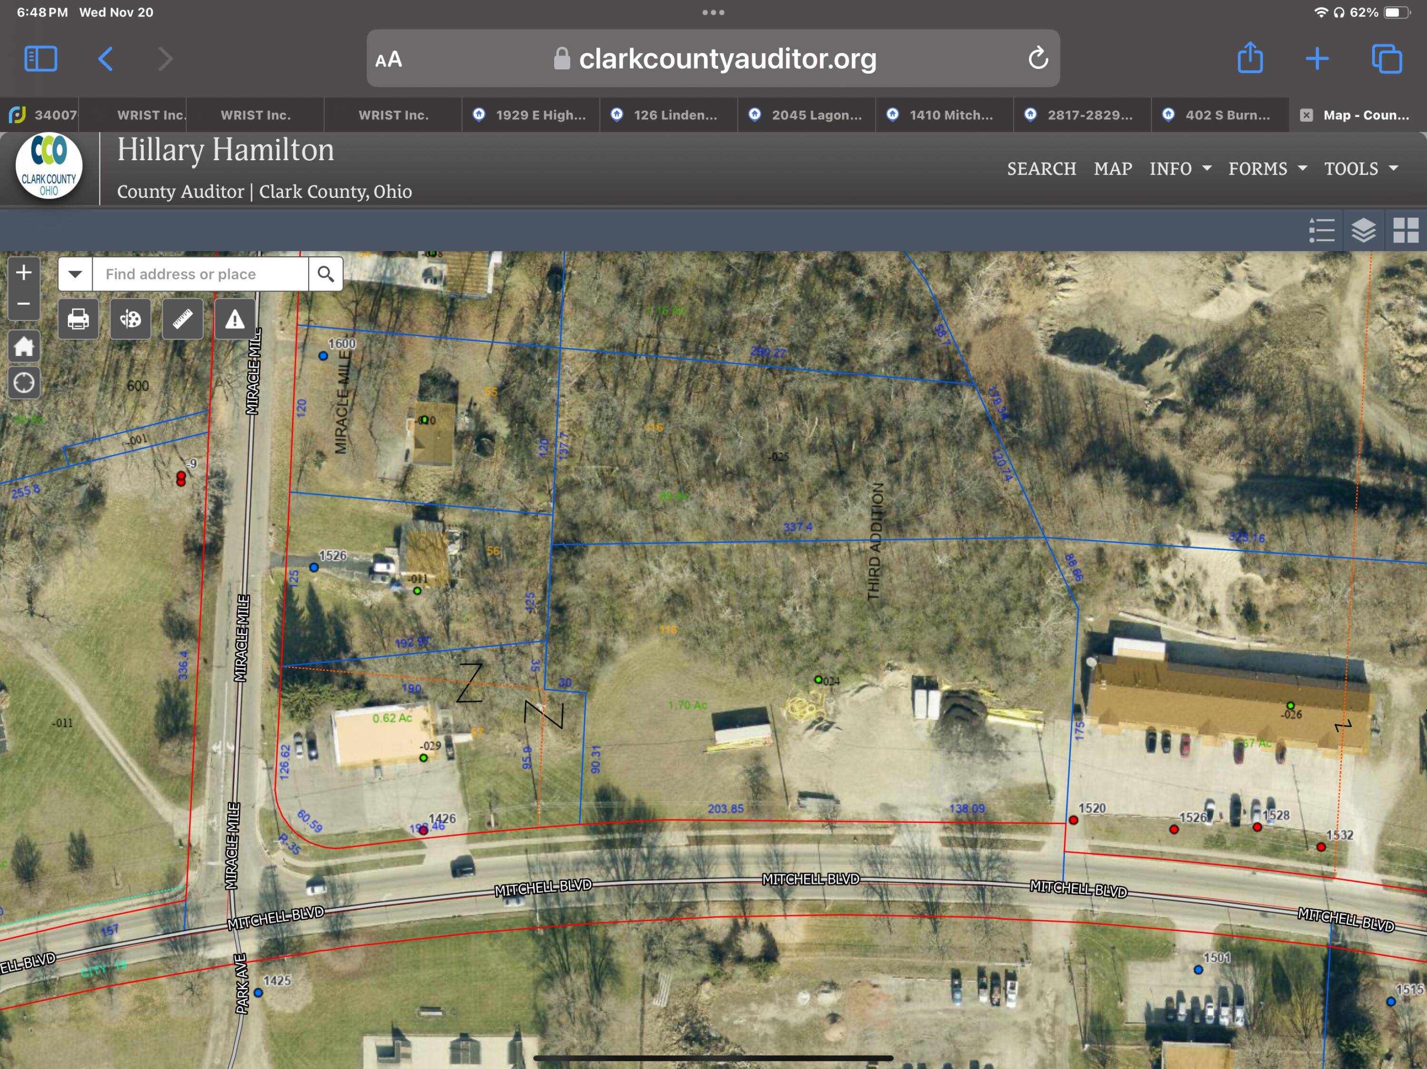Expand the search source dropdown arrow
The image size is (1427, 1069).
pos(76,274)
